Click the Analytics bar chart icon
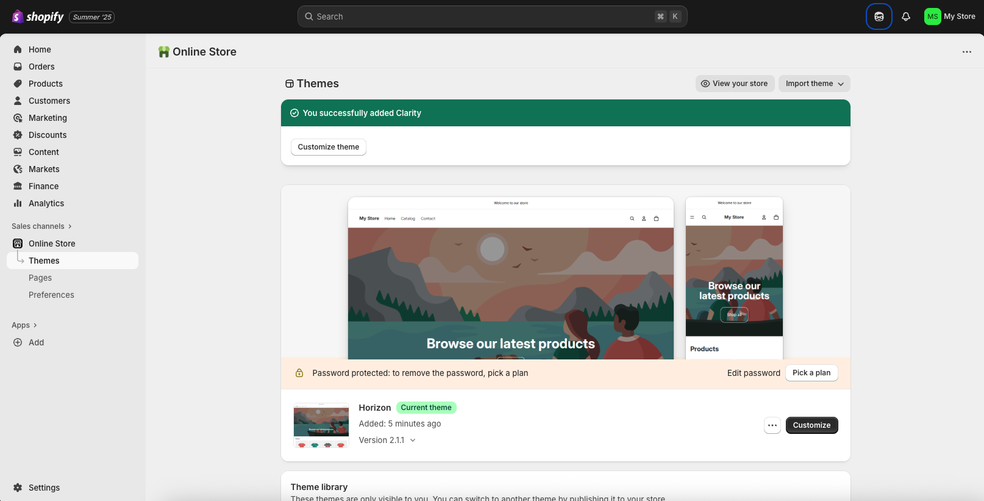The height and width of the screenshot is (501, 984). (18, 203)
